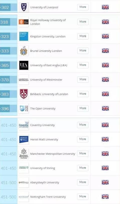This screenshot has height=204, width=120.
Task: Click the University of Liverpool crest logo
Action: [x=24, y=7]
